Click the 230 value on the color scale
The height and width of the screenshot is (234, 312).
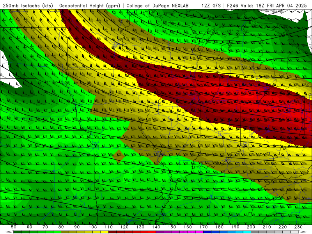point(298,227)
